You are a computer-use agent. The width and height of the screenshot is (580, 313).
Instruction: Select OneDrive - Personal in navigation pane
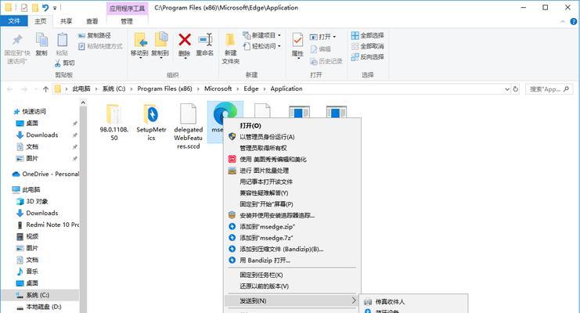pos(45,174)
